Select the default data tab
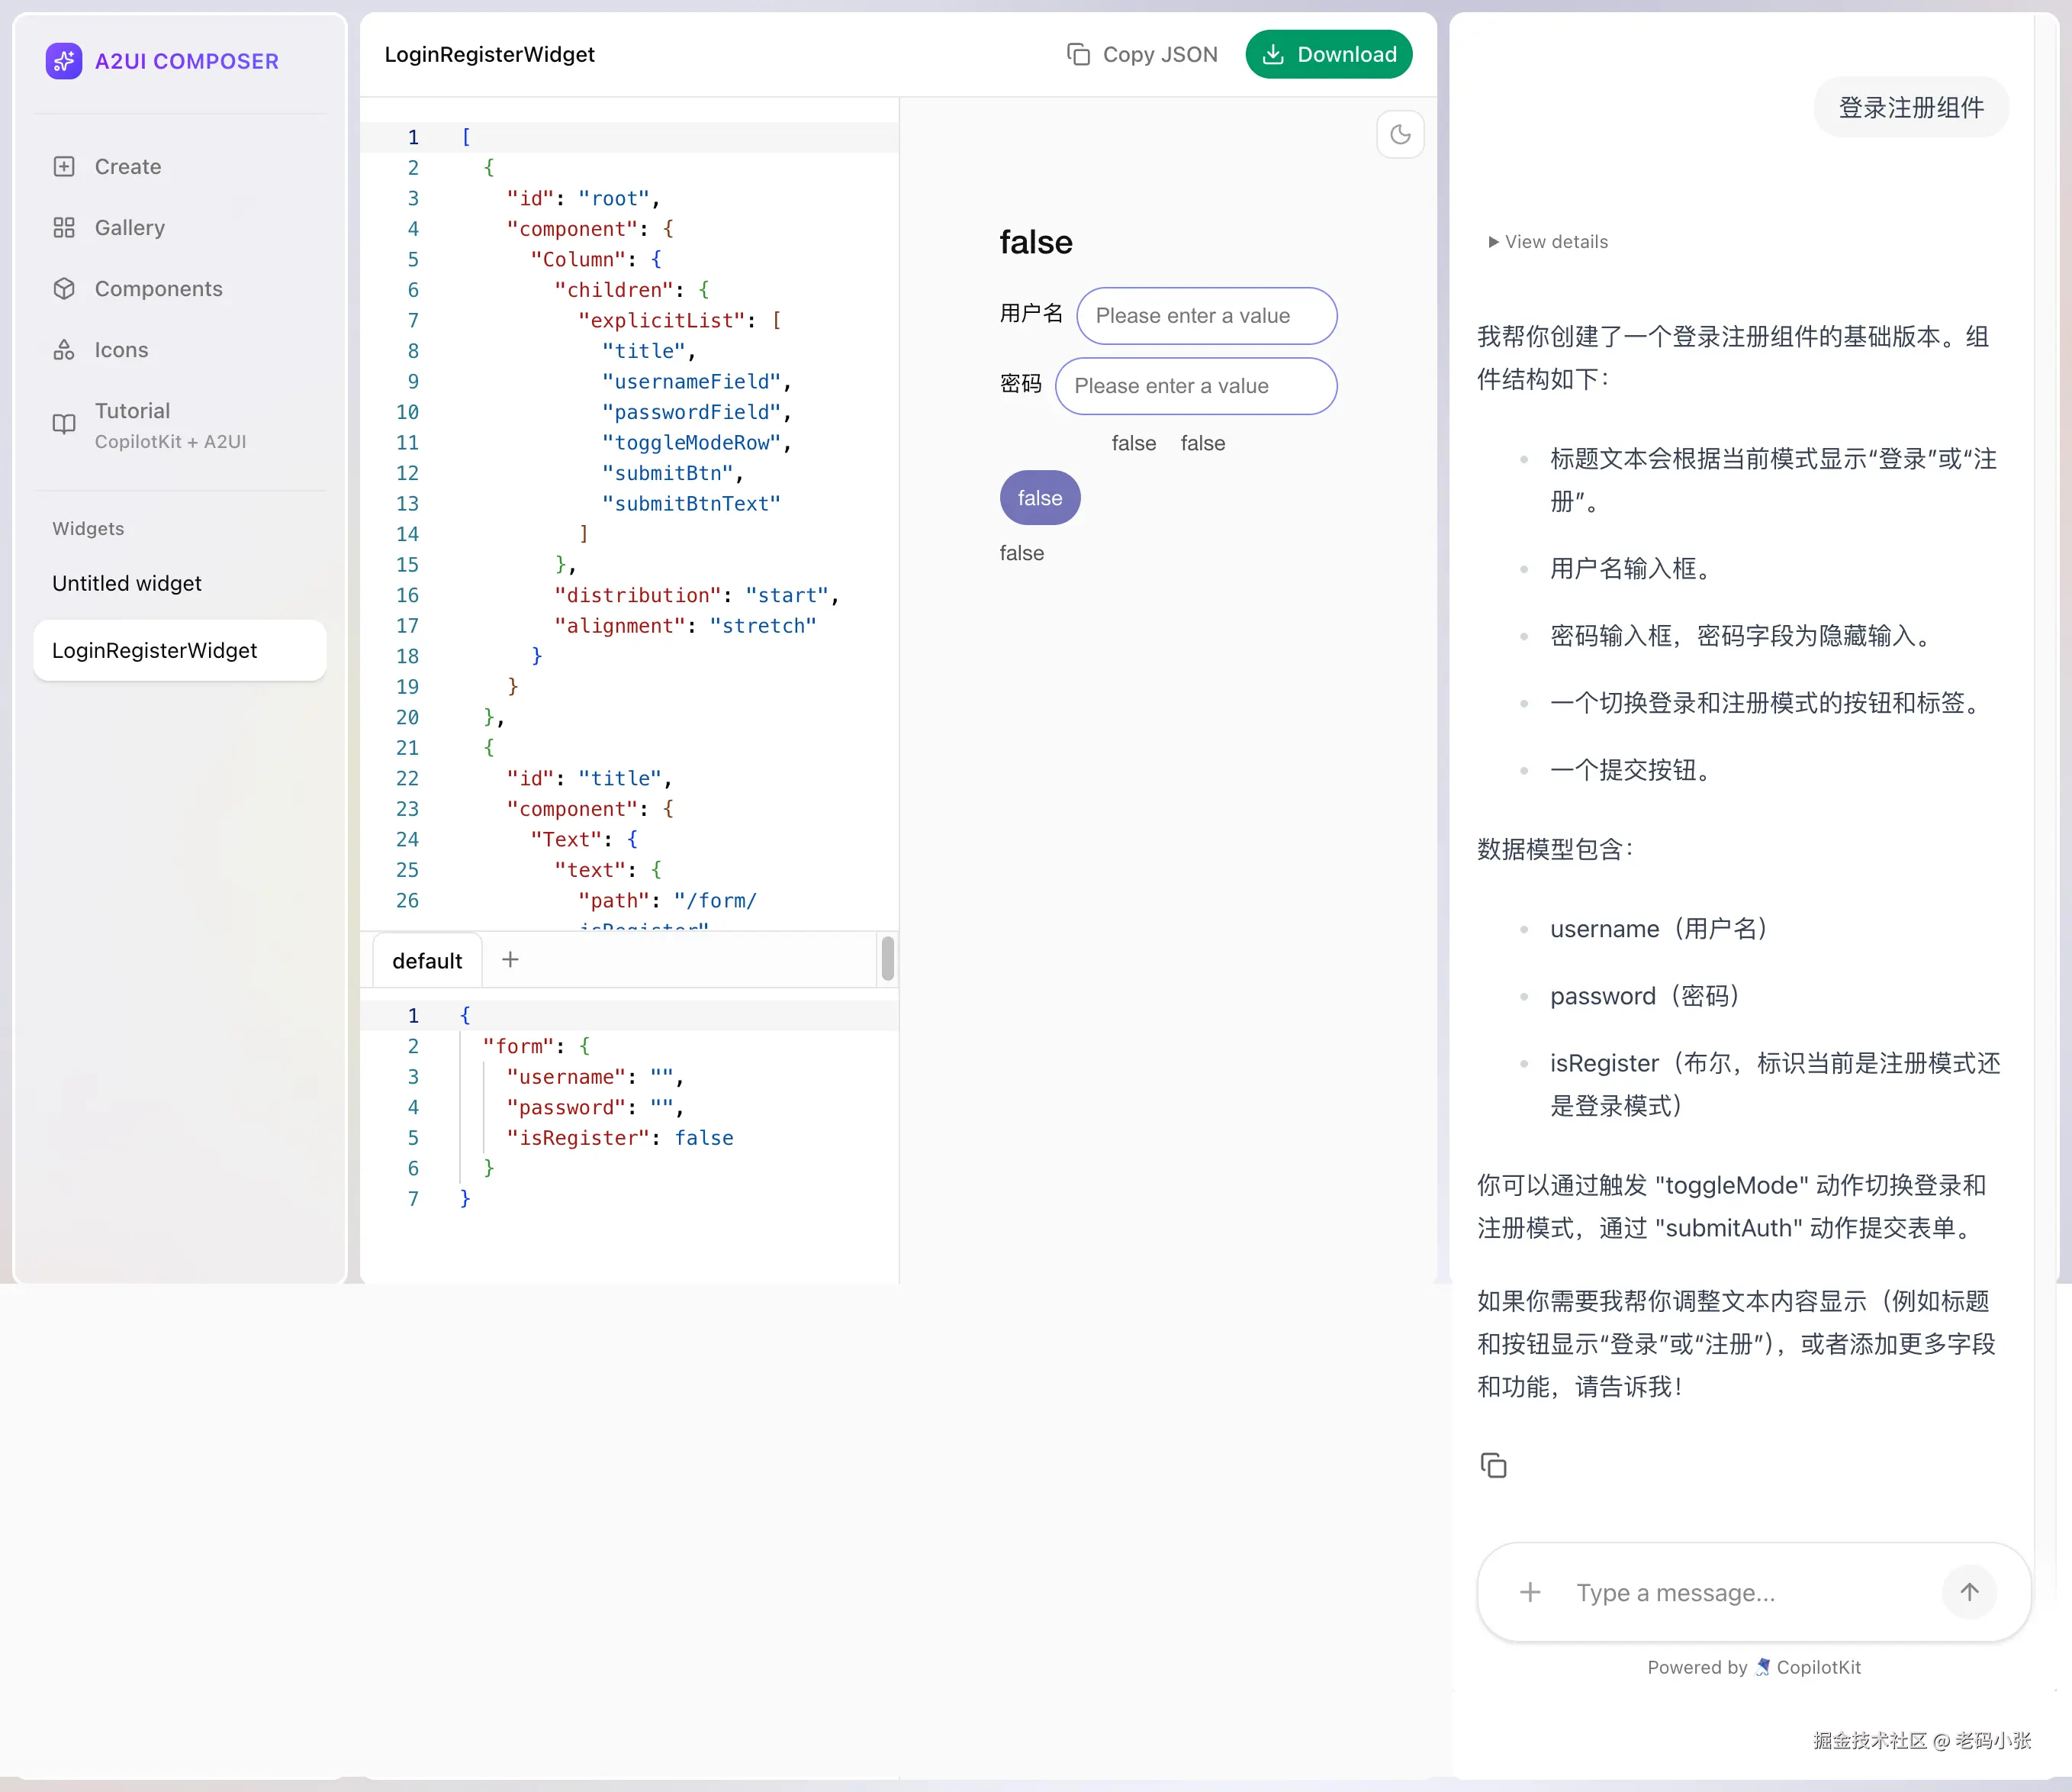 [x=427, y=961]
